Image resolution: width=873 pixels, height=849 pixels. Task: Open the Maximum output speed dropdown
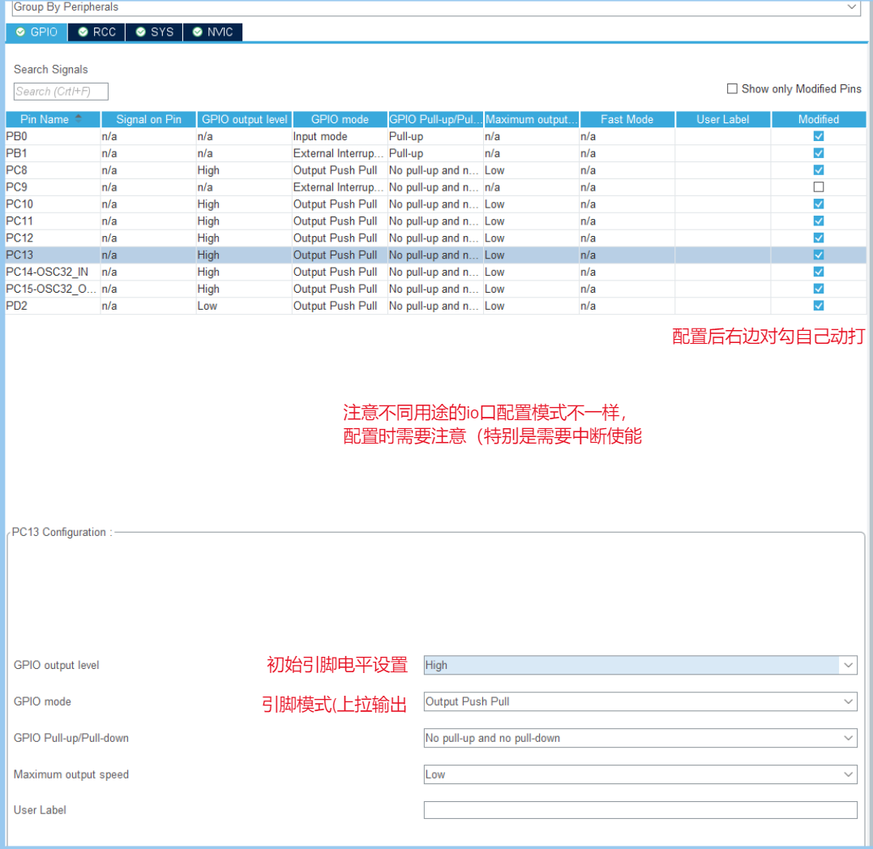[x=640, y=774]
